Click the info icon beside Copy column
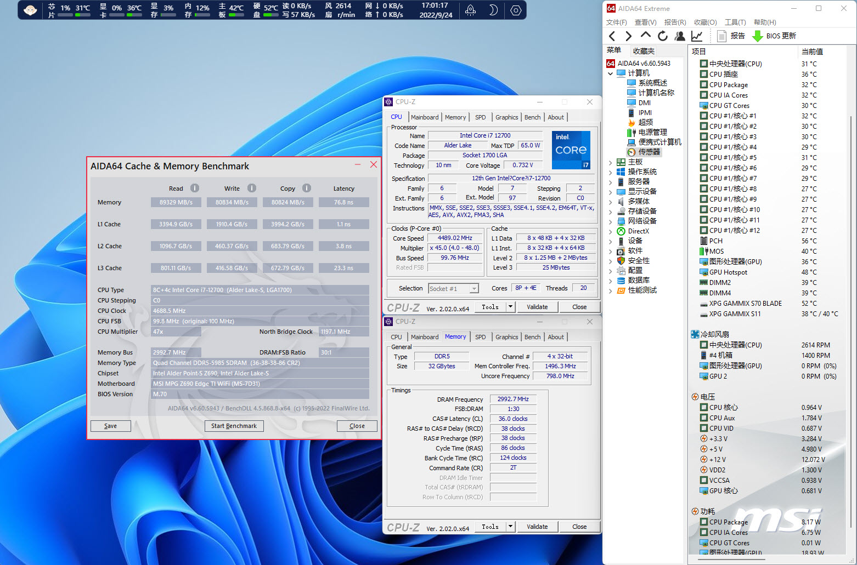 [x=307, y=188]
